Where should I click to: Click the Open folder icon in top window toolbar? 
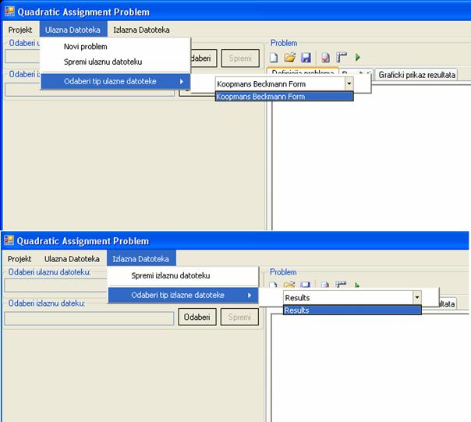click(290, 57)
